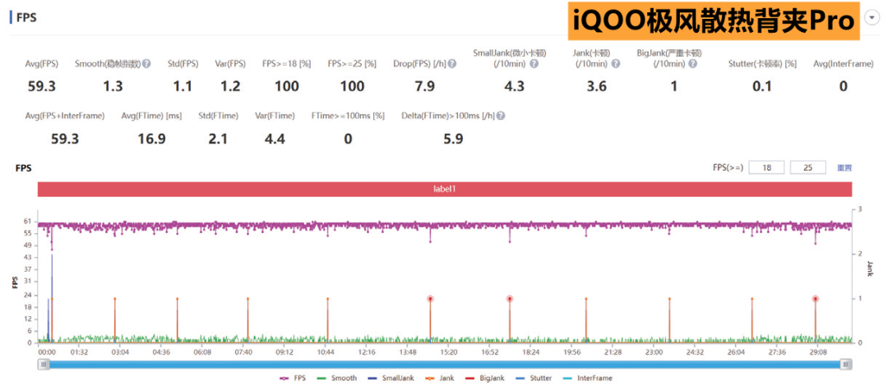Toggle the InterFrame series in chart legend
Image resolution: width=888 pixels, height=385 pixels.
pos(588,378)
